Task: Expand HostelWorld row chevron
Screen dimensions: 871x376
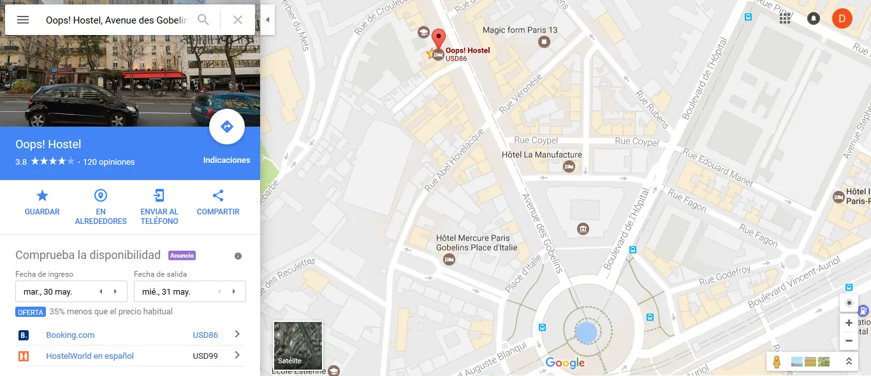Action: [237, 356]
